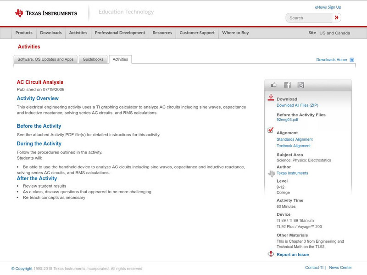Click TI-92 Plus / Voyage 200 text

click(299, 227)
